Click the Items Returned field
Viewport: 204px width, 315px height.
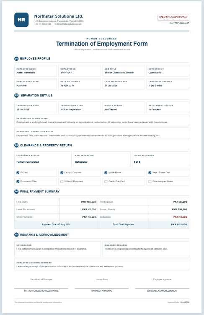click(160, 159)
